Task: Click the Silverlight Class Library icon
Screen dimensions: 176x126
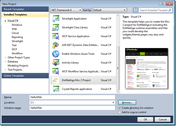Action: click(56, 28)
